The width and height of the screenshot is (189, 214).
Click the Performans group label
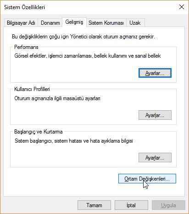click(x=26, y=47)
